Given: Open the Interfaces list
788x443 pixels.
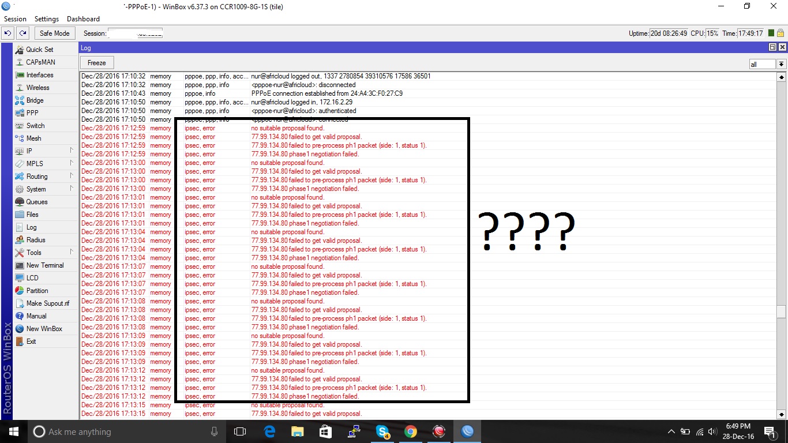Looking at the screenshot, I should [x=39, y=75].
